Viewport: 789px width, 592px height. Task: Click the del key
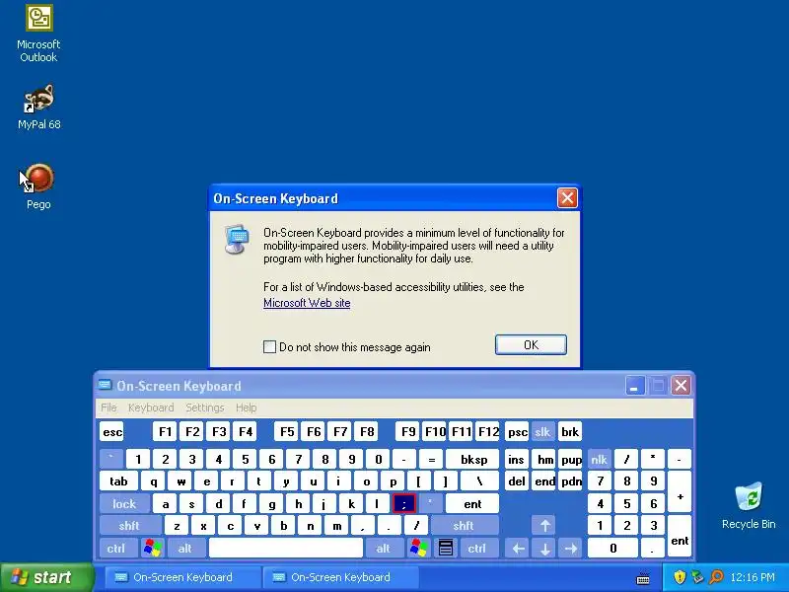click(x=516, y=481)
